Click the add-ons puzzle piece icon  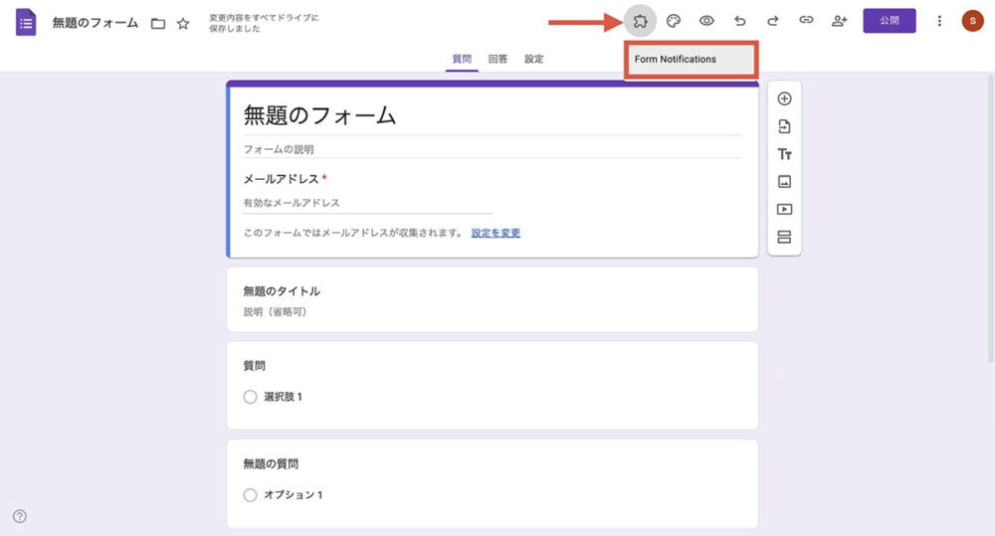click(x=640, y=21)
